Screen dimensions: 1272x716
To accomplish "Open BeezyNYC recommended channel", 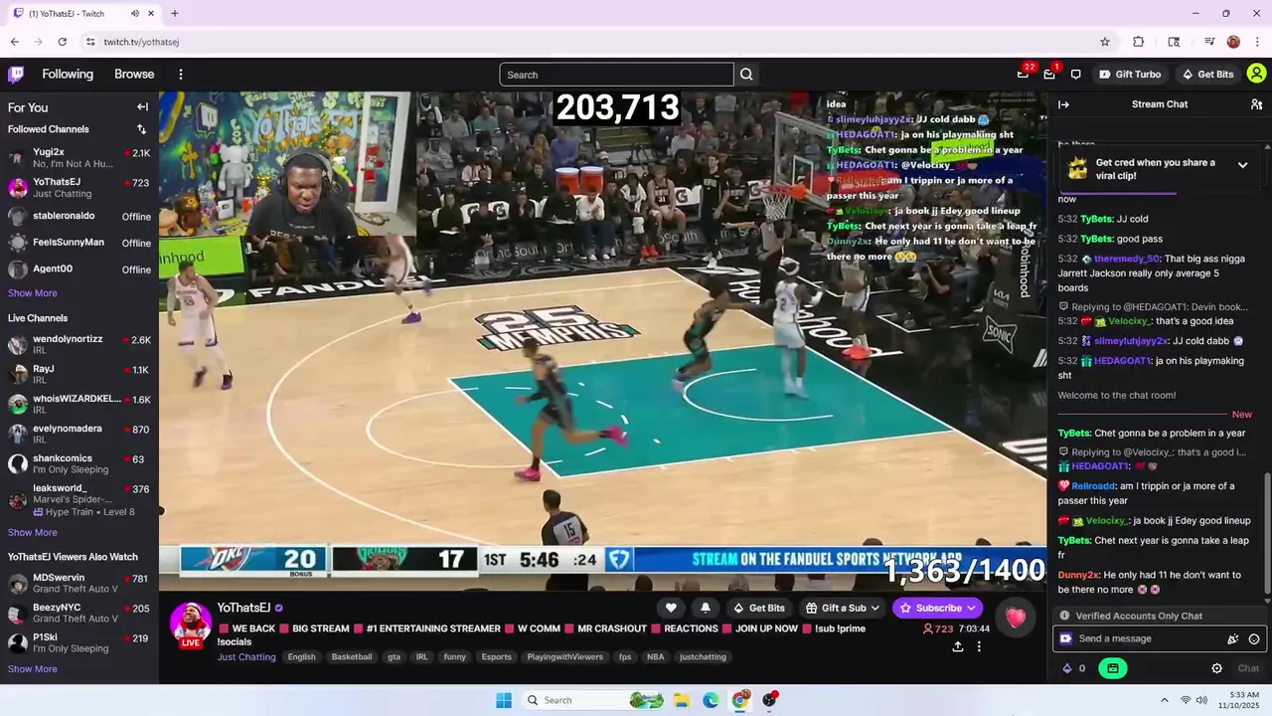I will pos(79,613).
